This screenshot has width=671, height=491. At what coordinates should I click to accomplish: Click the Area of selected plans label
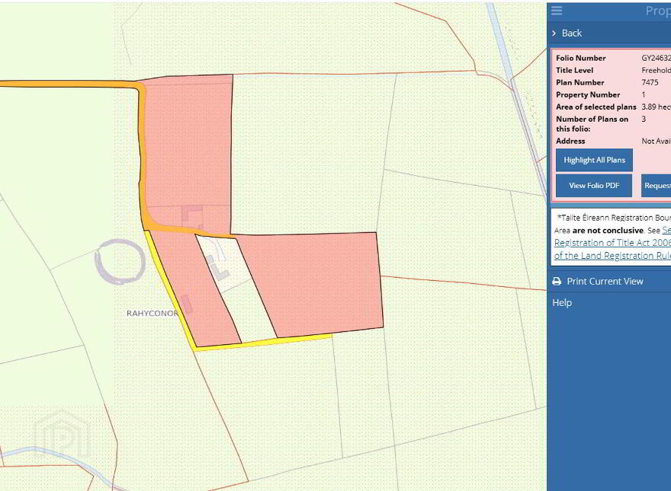(596, 107)
